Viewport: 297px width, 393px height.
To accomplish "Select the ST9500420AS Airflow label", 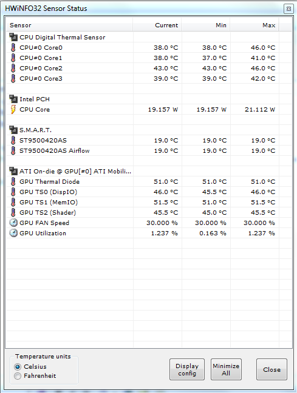I will click(55, 150).
